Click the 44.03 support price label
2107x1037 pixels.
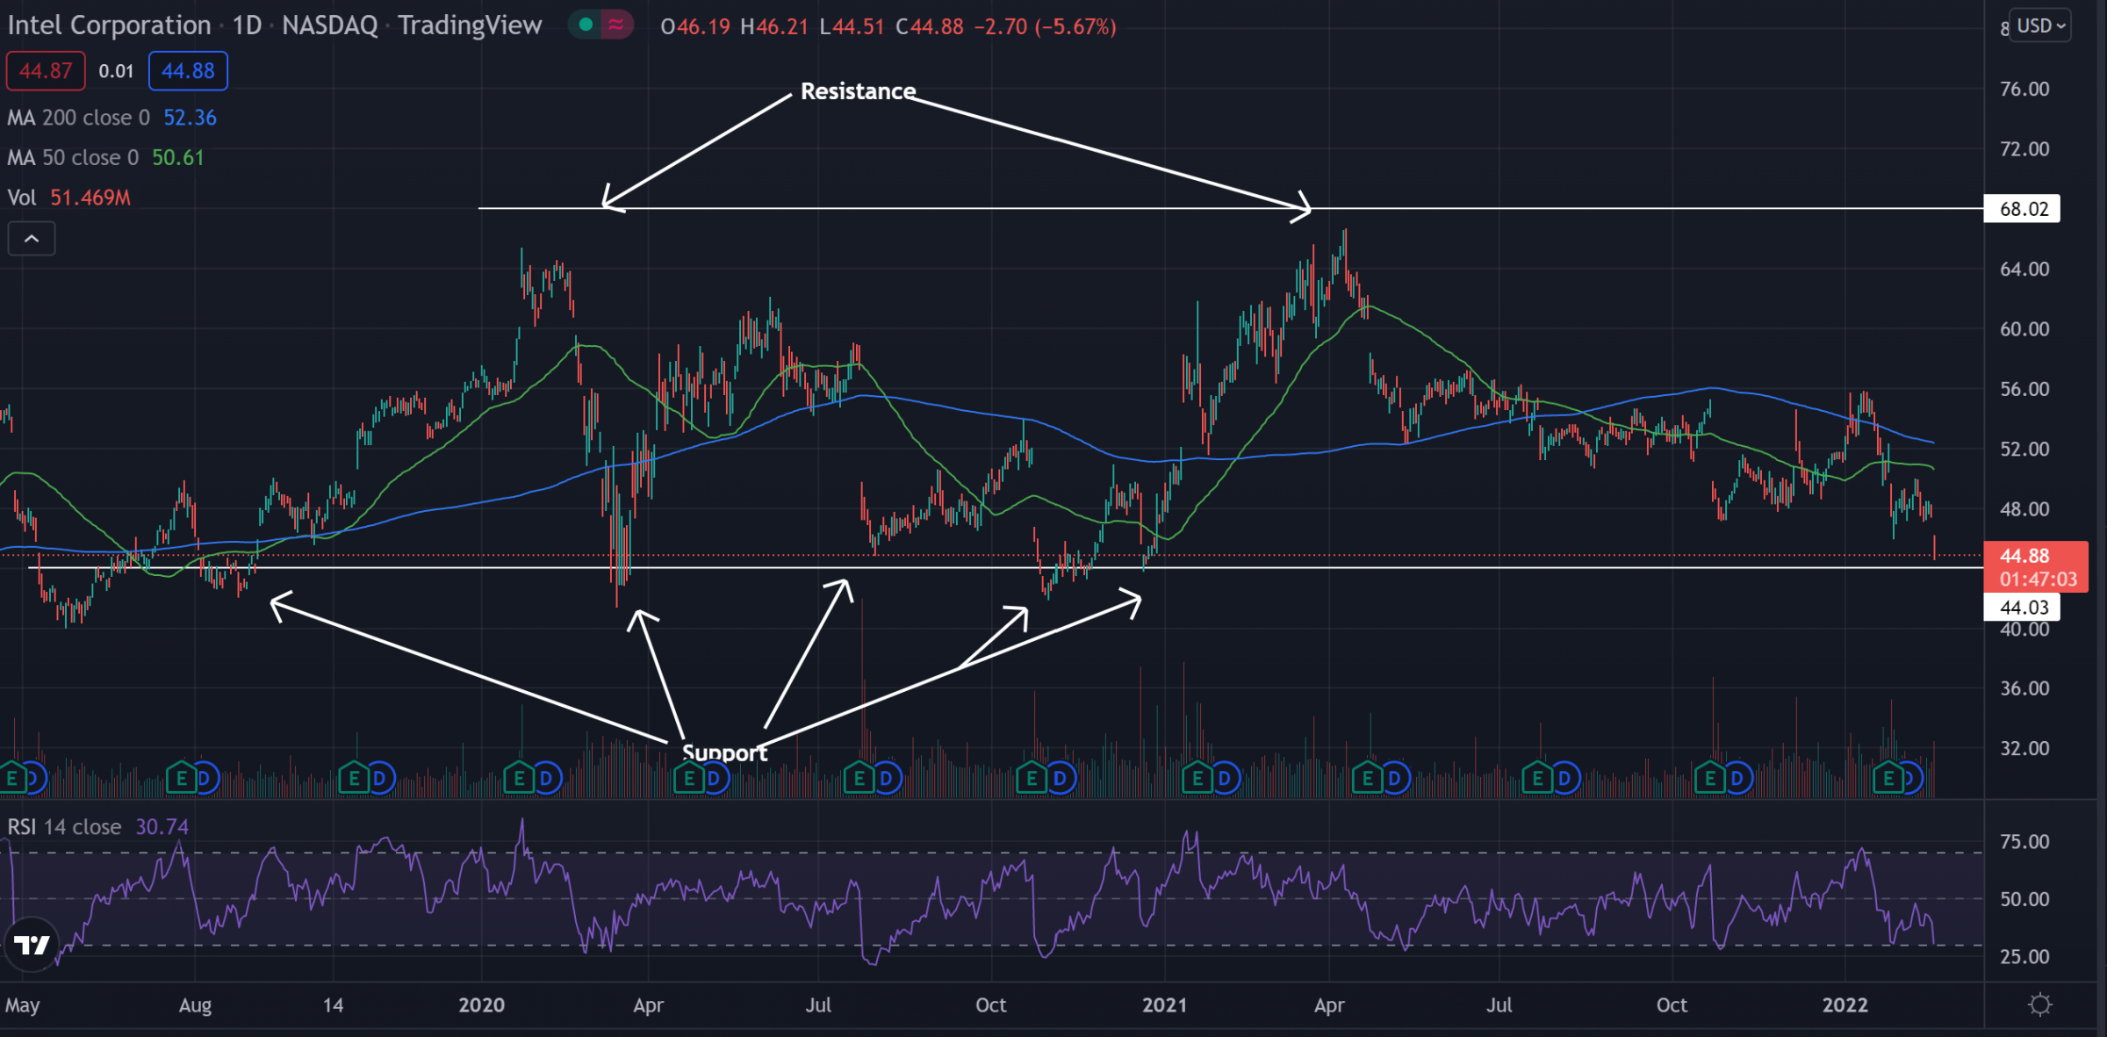tap(2022, 608)
